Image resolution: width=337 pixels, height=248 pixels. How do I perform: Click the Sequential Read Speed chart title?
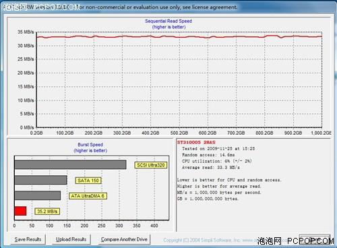click(x=168, y=21)
